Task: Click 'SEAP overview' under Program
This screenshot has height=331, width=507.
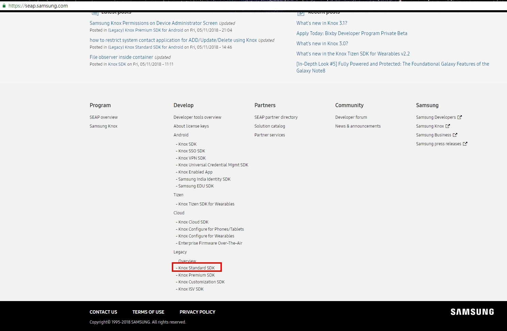Action: [104, 117]
